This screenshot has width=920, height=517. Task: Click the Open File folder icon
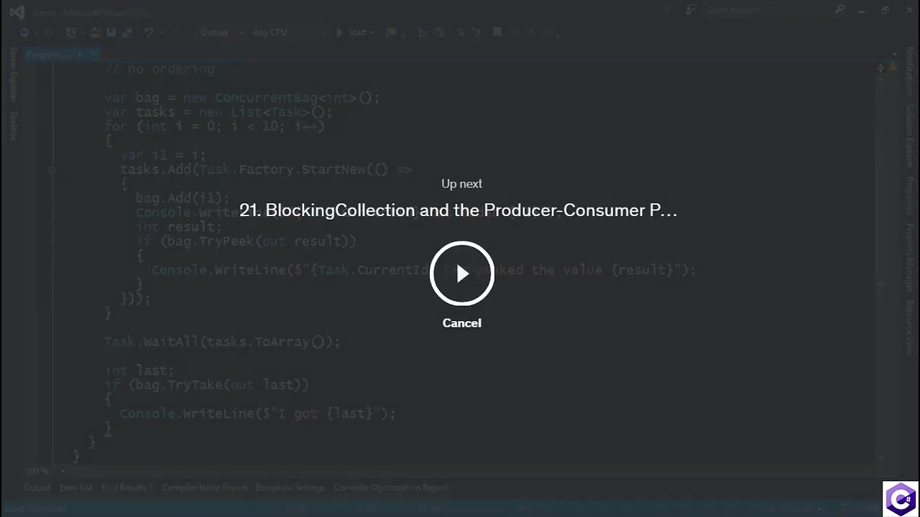pyautogui.click(x=96, y=32)
